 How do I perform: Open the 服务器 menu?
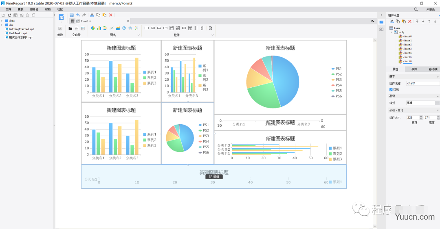pos(34,9)
